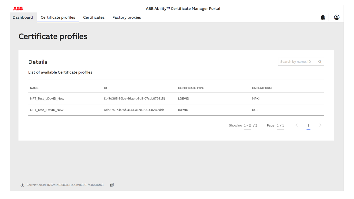Sort by the CA PLATFORM column header
This screenshot has width=354, height=199.
[x=262, y=88]
